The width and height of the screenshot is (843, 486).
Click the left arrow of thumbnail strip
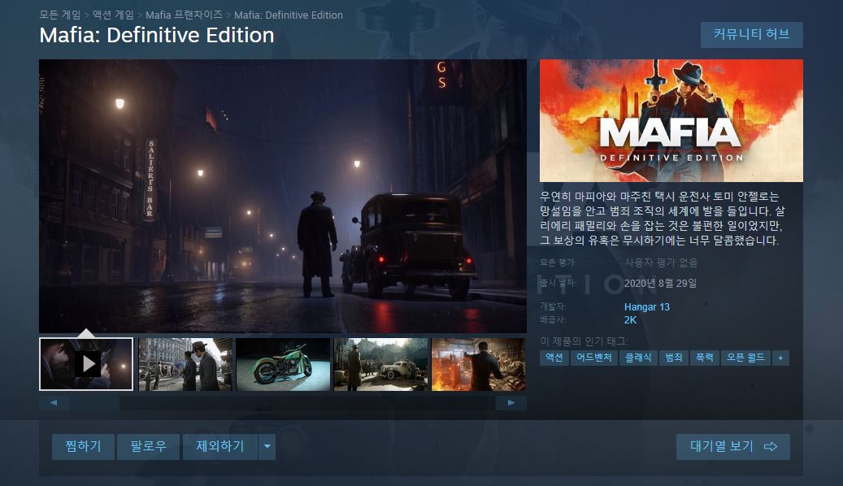click(54, 402)
